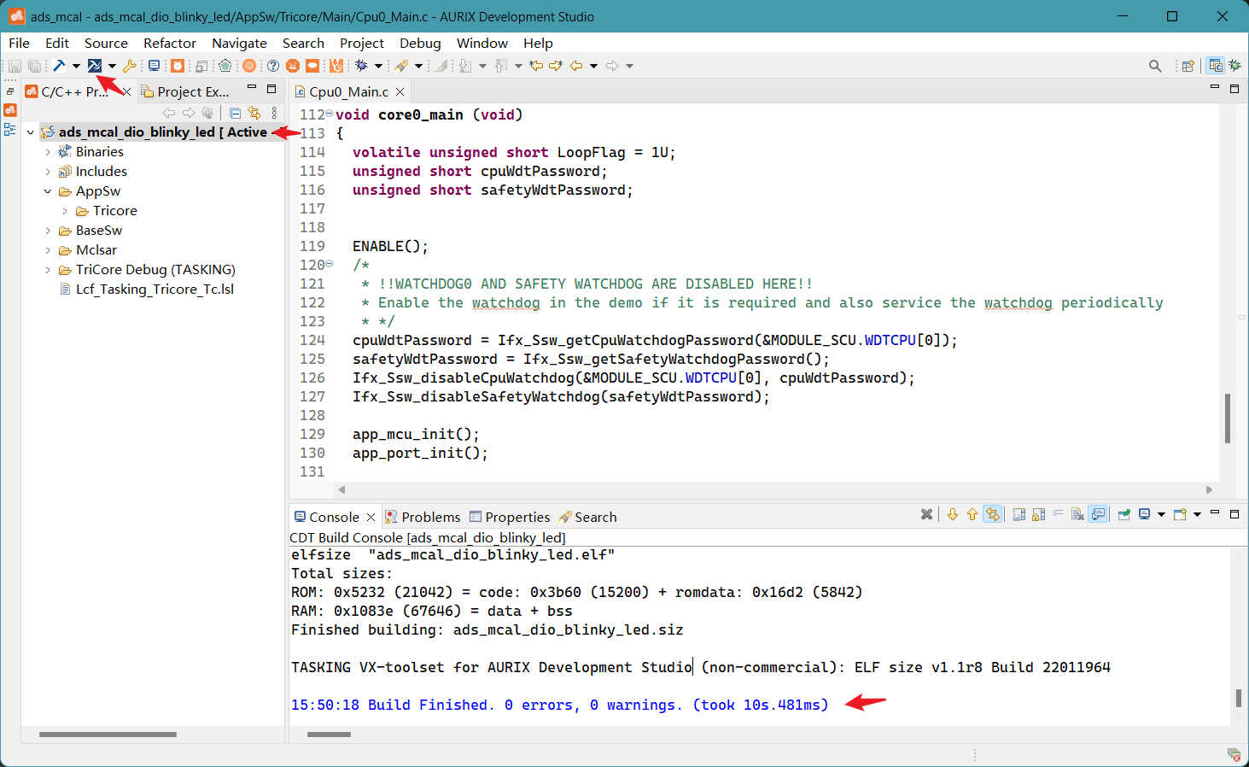Minimize the Console panel view
Viewport: 1249px width, 767px height.
[1215, 513]
